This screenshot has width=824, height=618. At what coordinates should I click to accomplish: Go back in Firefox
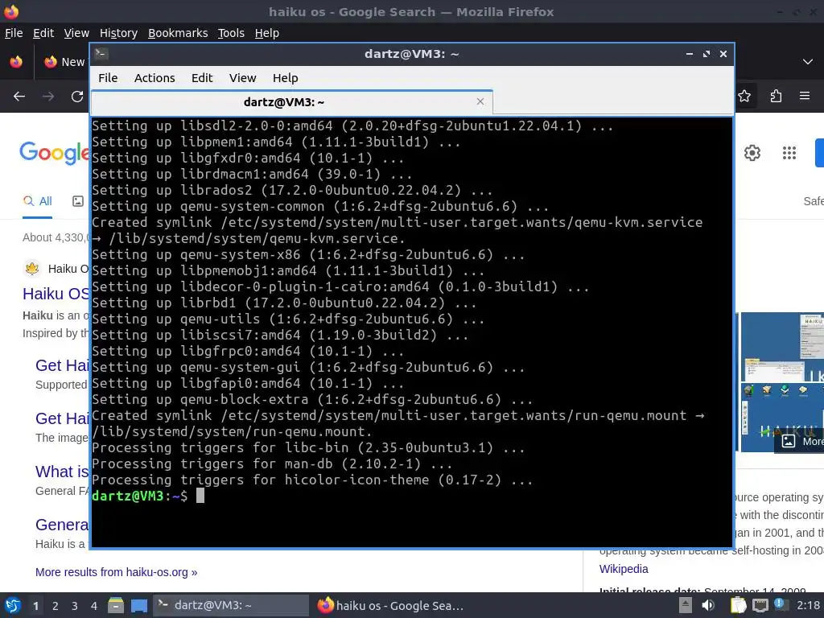pos(19,97)
